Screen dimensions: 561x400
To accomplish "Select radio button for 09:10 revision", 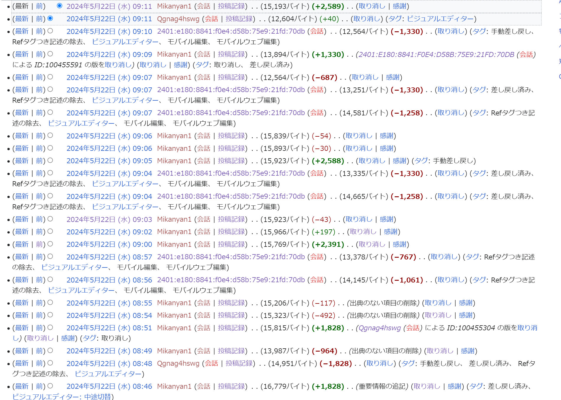I will pyautogui.click(x=50, y=31).
